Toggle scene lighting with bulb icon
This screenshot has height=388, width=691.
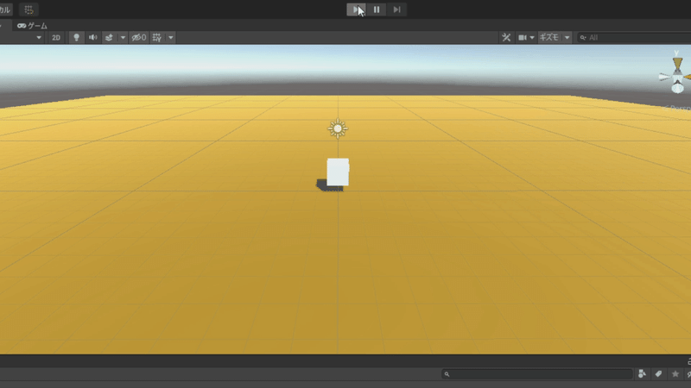pos(76,38)
